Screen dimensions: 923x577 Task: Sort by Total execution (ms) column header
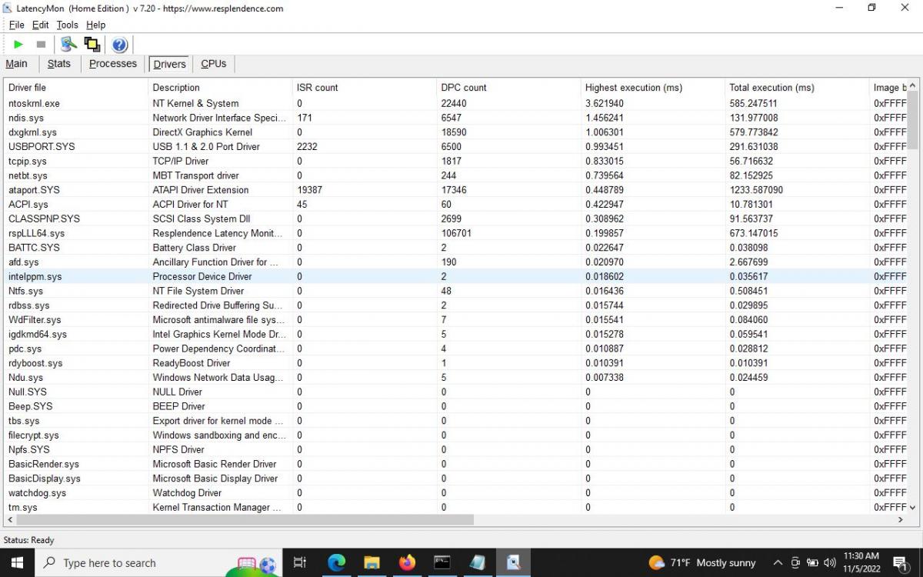click(x=797, y=88)
